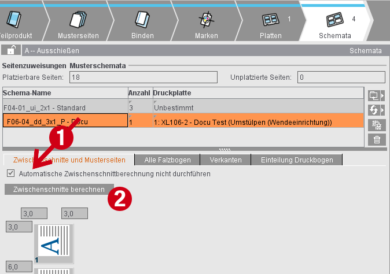Click the second top 3,0 gap field
The height and width of the screenshot is (274, 390).
tap(75, 214)
